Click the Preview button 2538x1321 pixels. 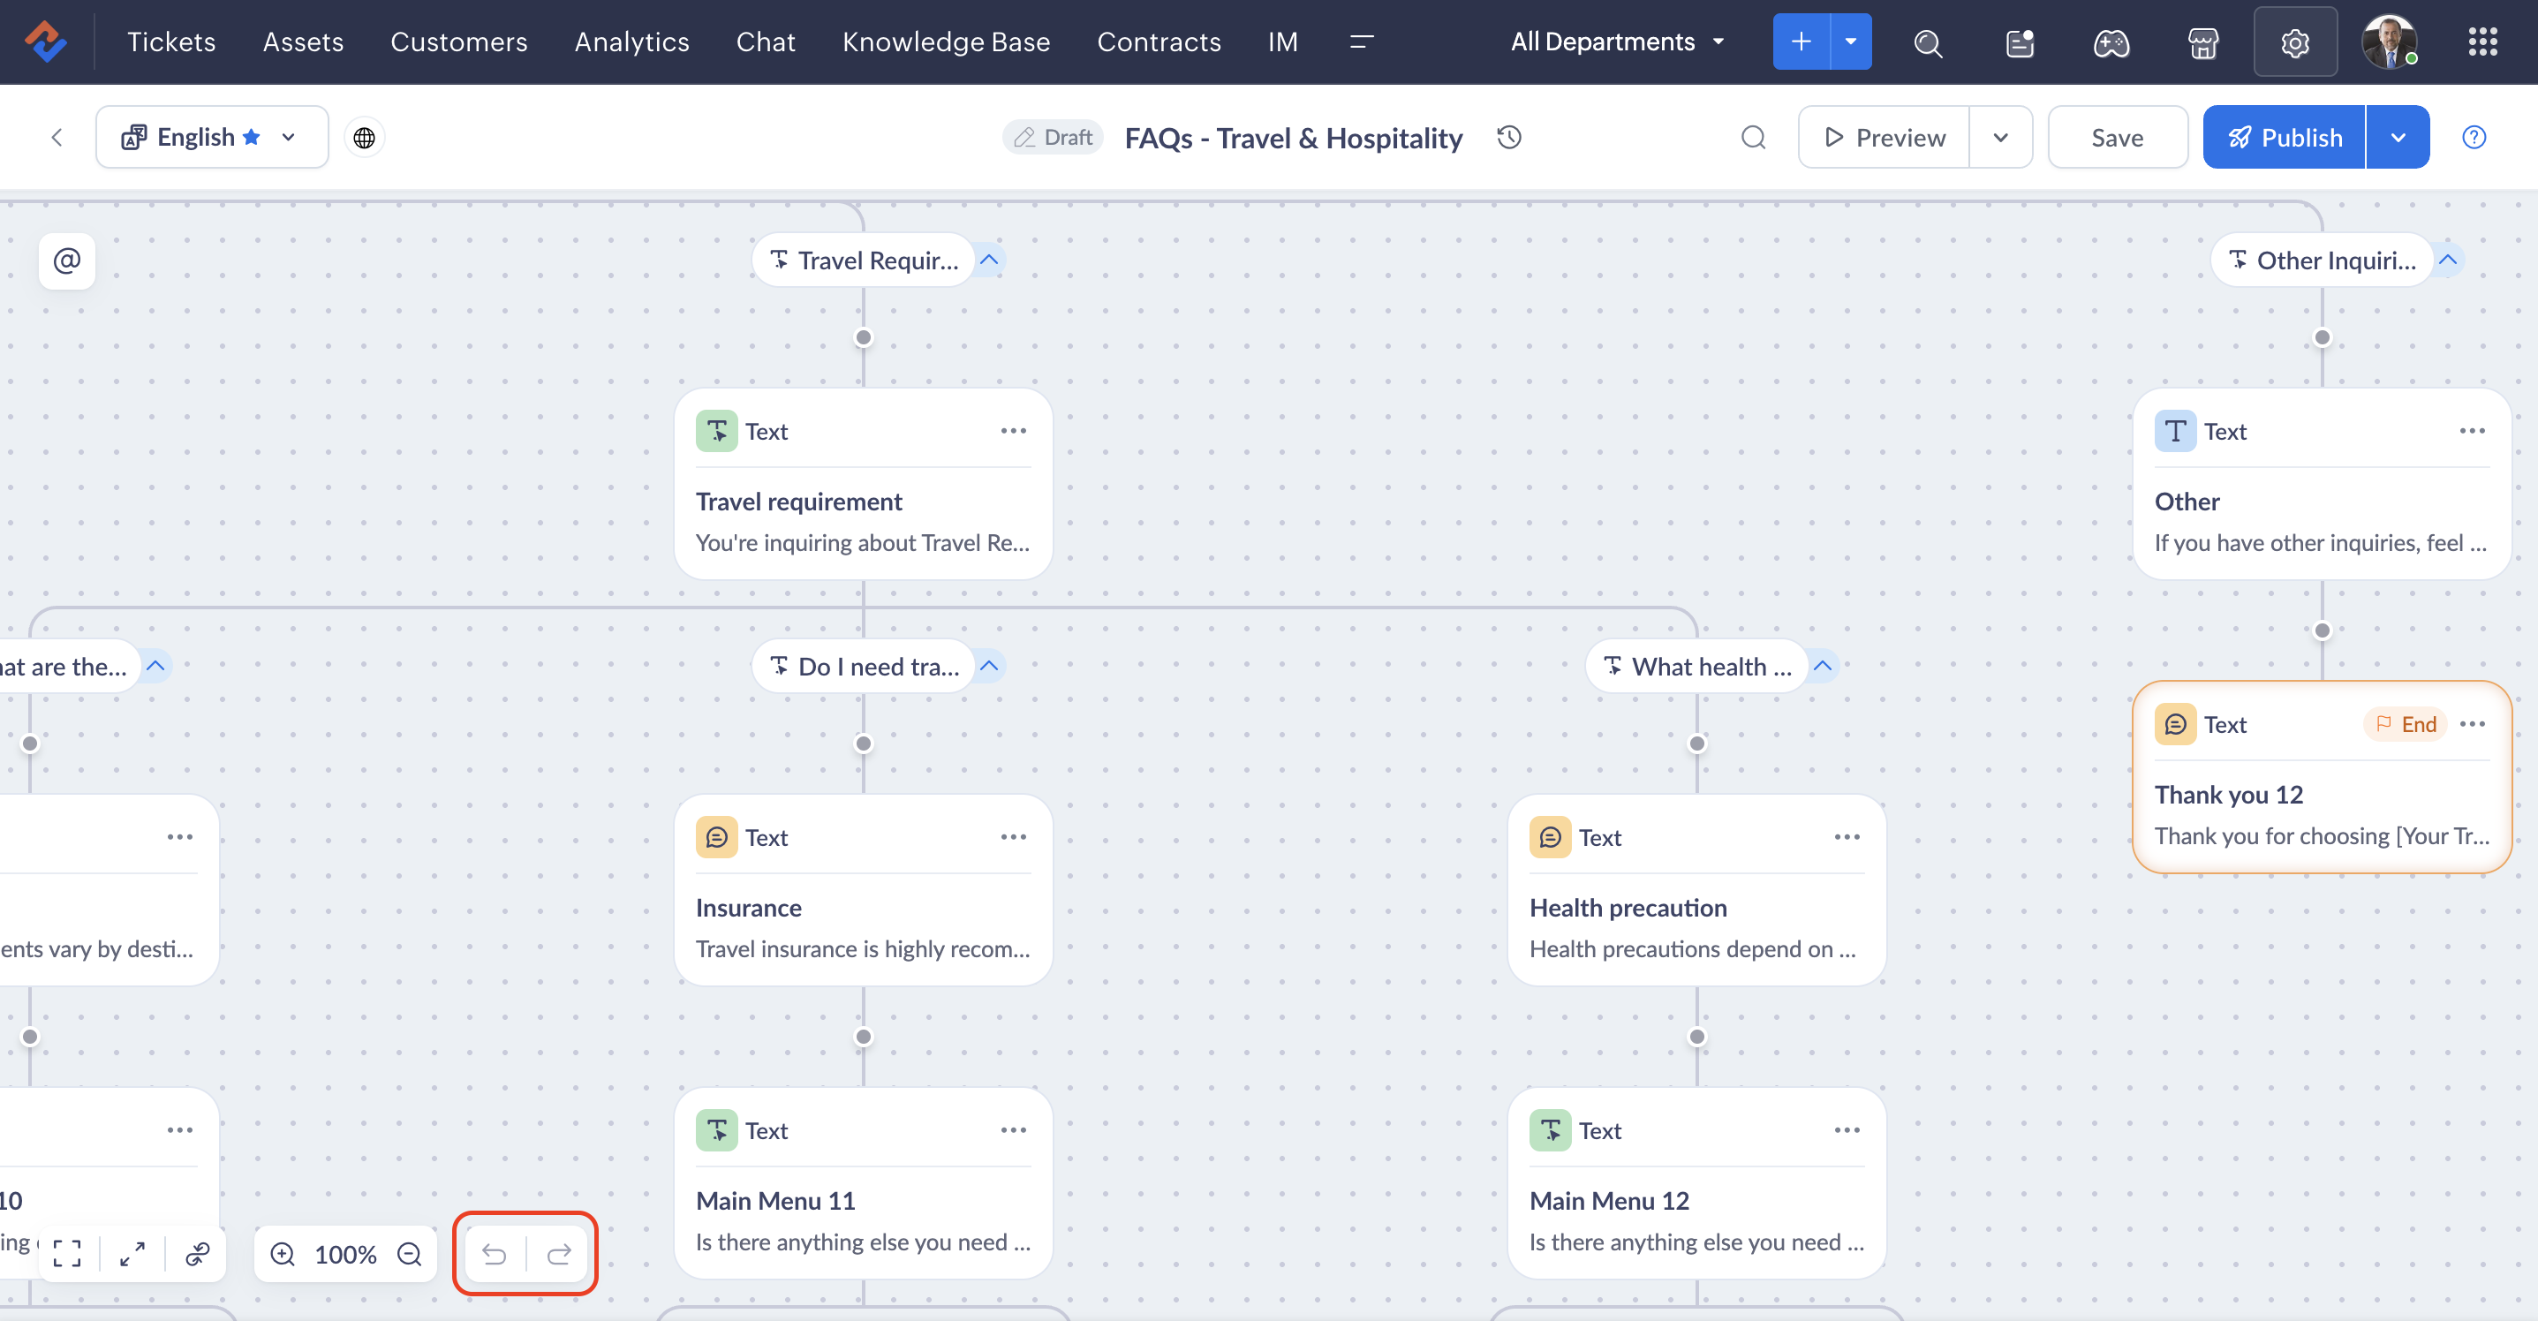pyautogui.click(x=1884, y=137)
